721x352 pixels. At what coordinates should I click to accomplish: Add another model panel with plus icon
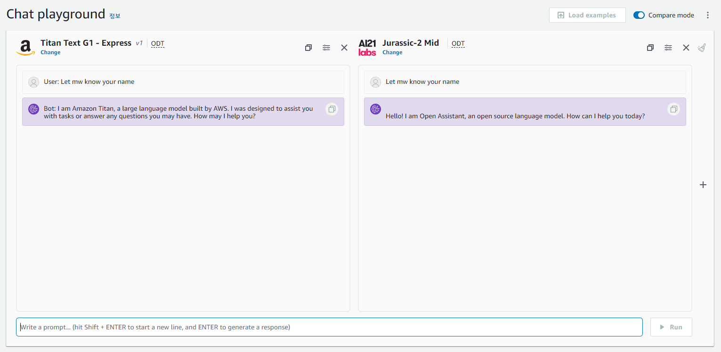pos(703,185)
